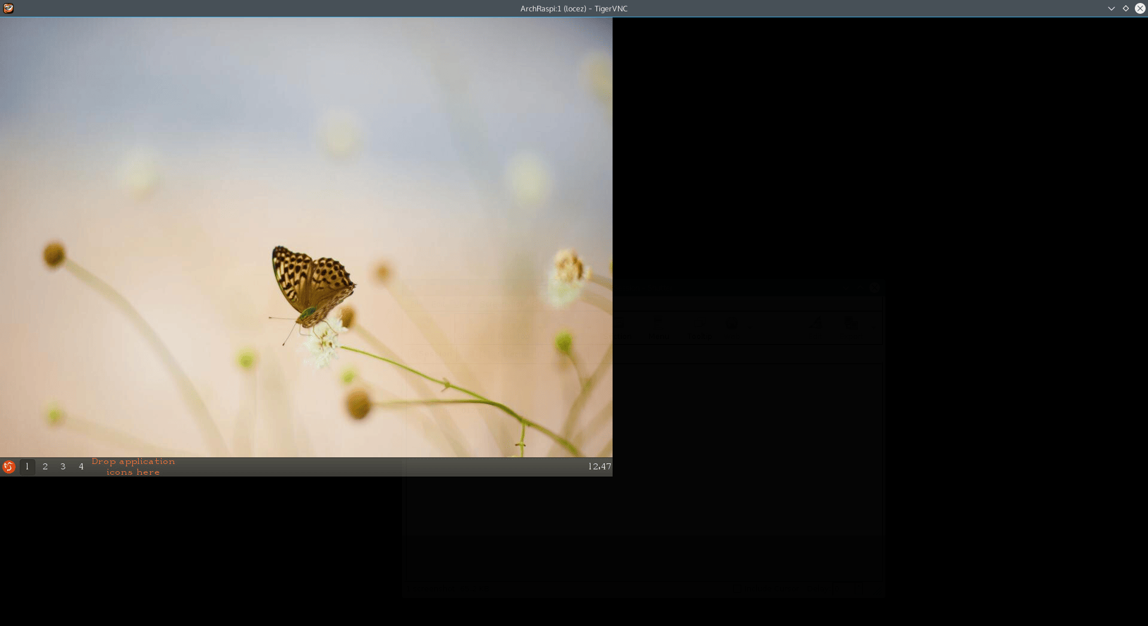Maximize the TigerVNC viewer window

click(x=1125, y=8)
